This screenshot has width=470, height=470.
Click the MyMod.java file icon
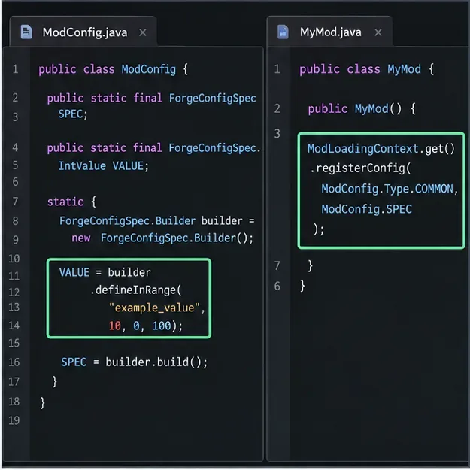[283, 32]
